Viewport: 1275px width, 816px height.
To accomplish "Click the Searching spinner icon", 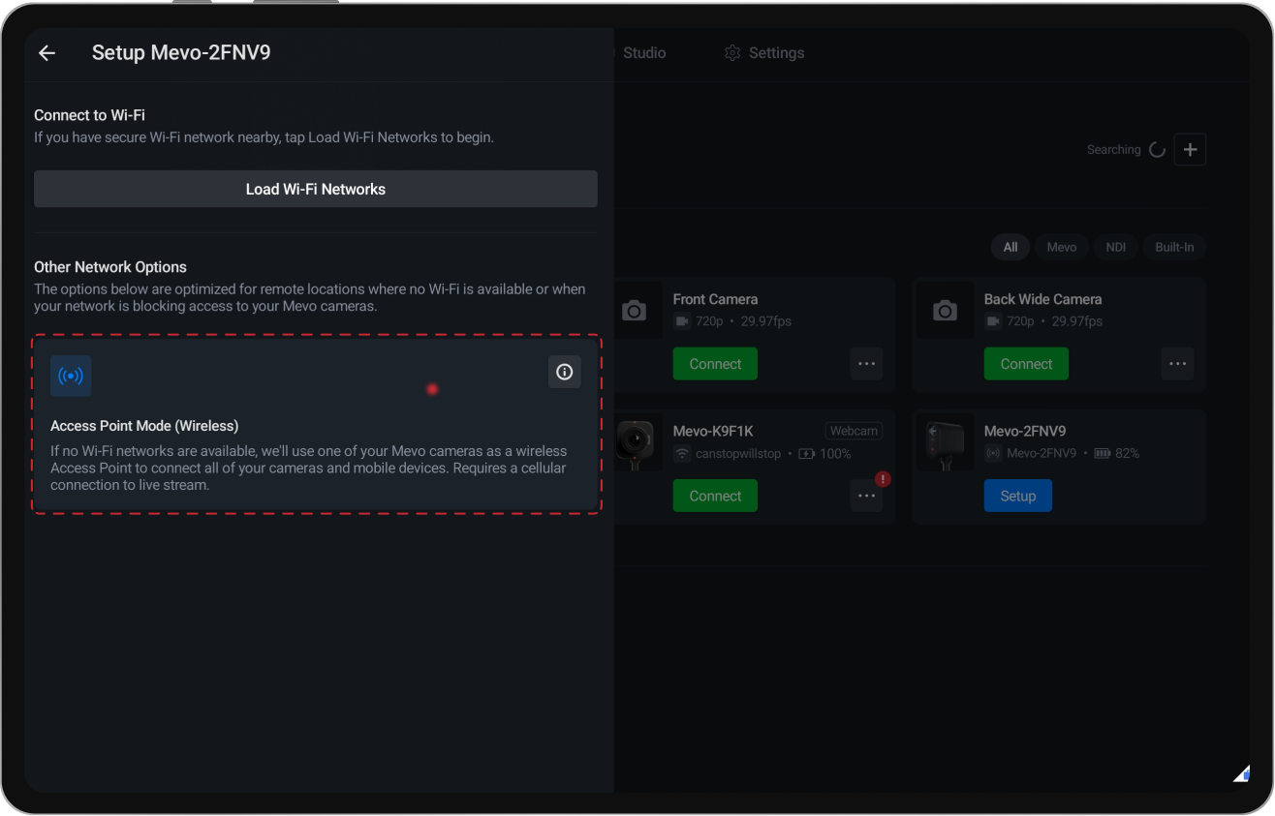I will coord(1157,150).
